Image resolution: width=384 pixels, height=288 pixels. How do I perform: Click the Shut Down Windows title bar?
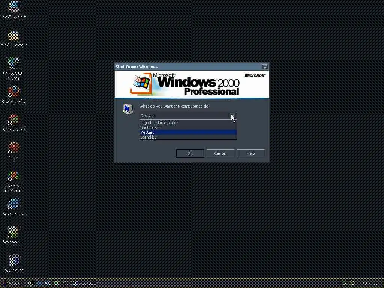point(188,67)
